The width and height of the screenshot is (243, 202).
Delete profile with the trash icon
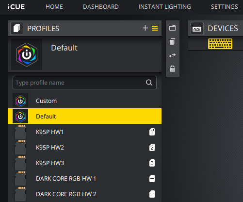click(x=172, y=69)
